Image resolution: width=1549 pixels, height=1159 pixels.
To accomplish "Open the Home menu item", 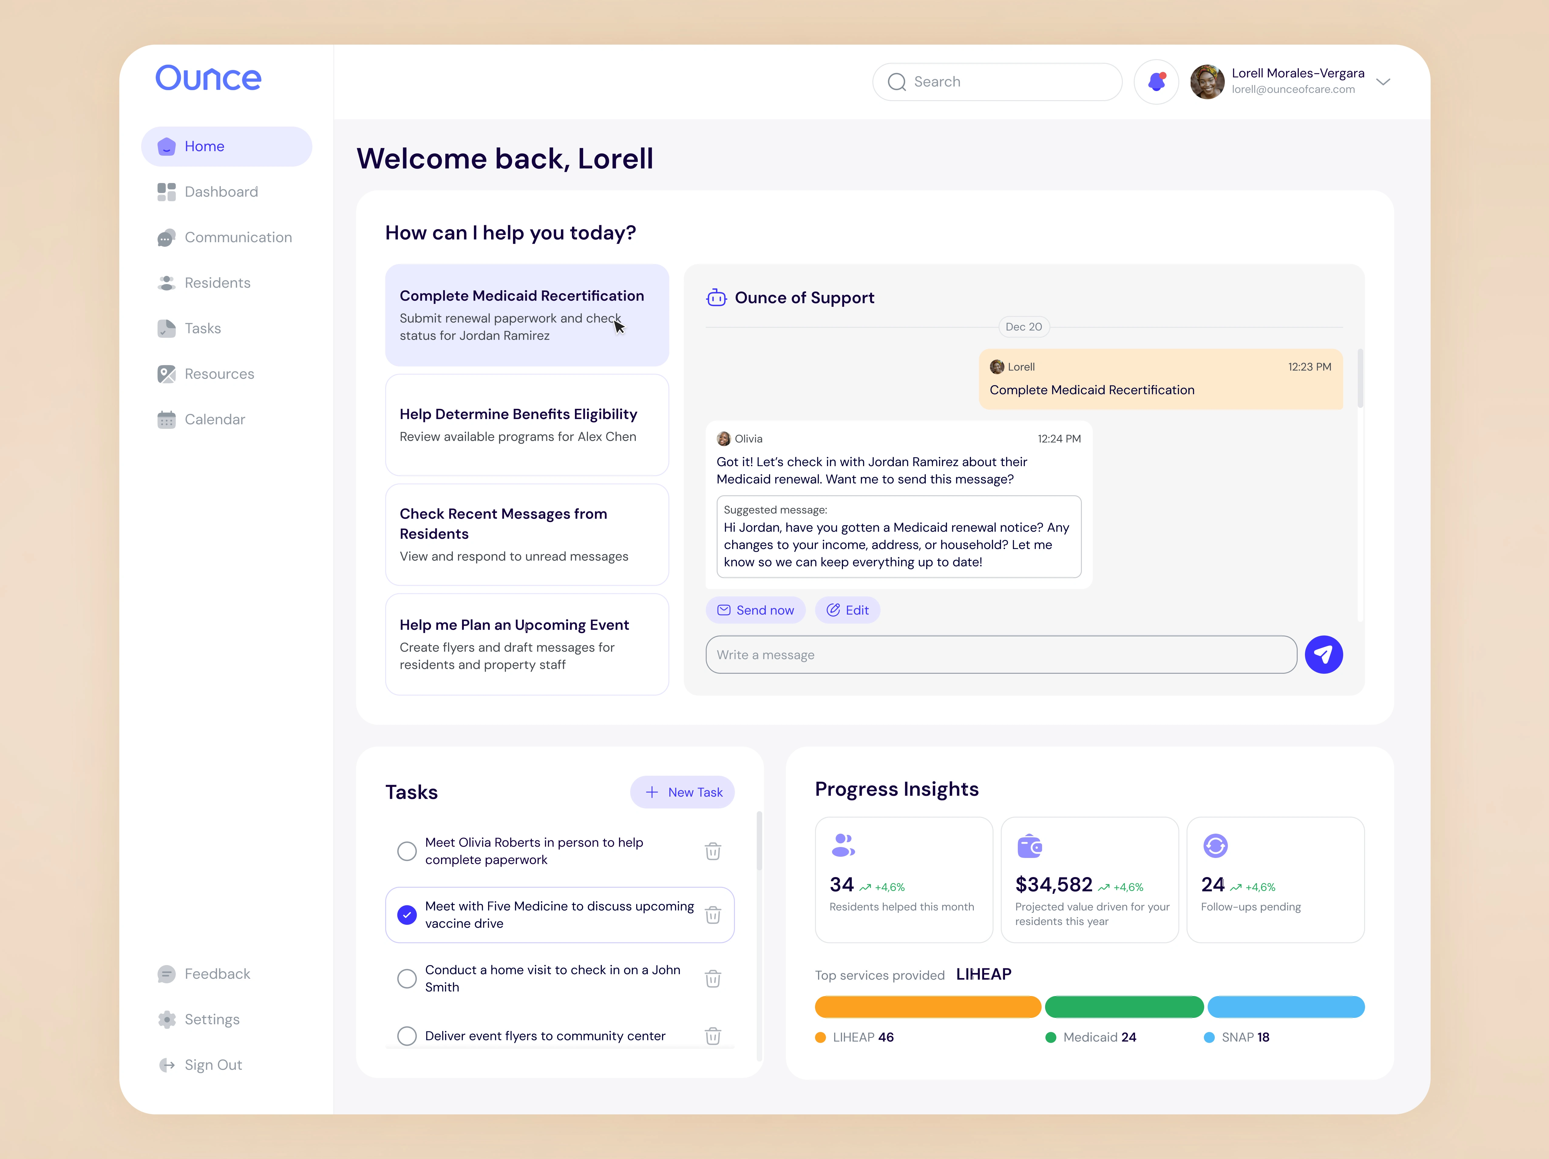I will (226, 146).
